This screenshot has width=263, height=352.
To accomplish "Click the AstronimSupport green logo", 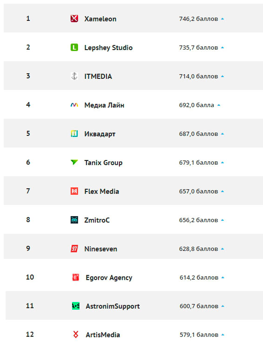I will click(x=76, y=306).
